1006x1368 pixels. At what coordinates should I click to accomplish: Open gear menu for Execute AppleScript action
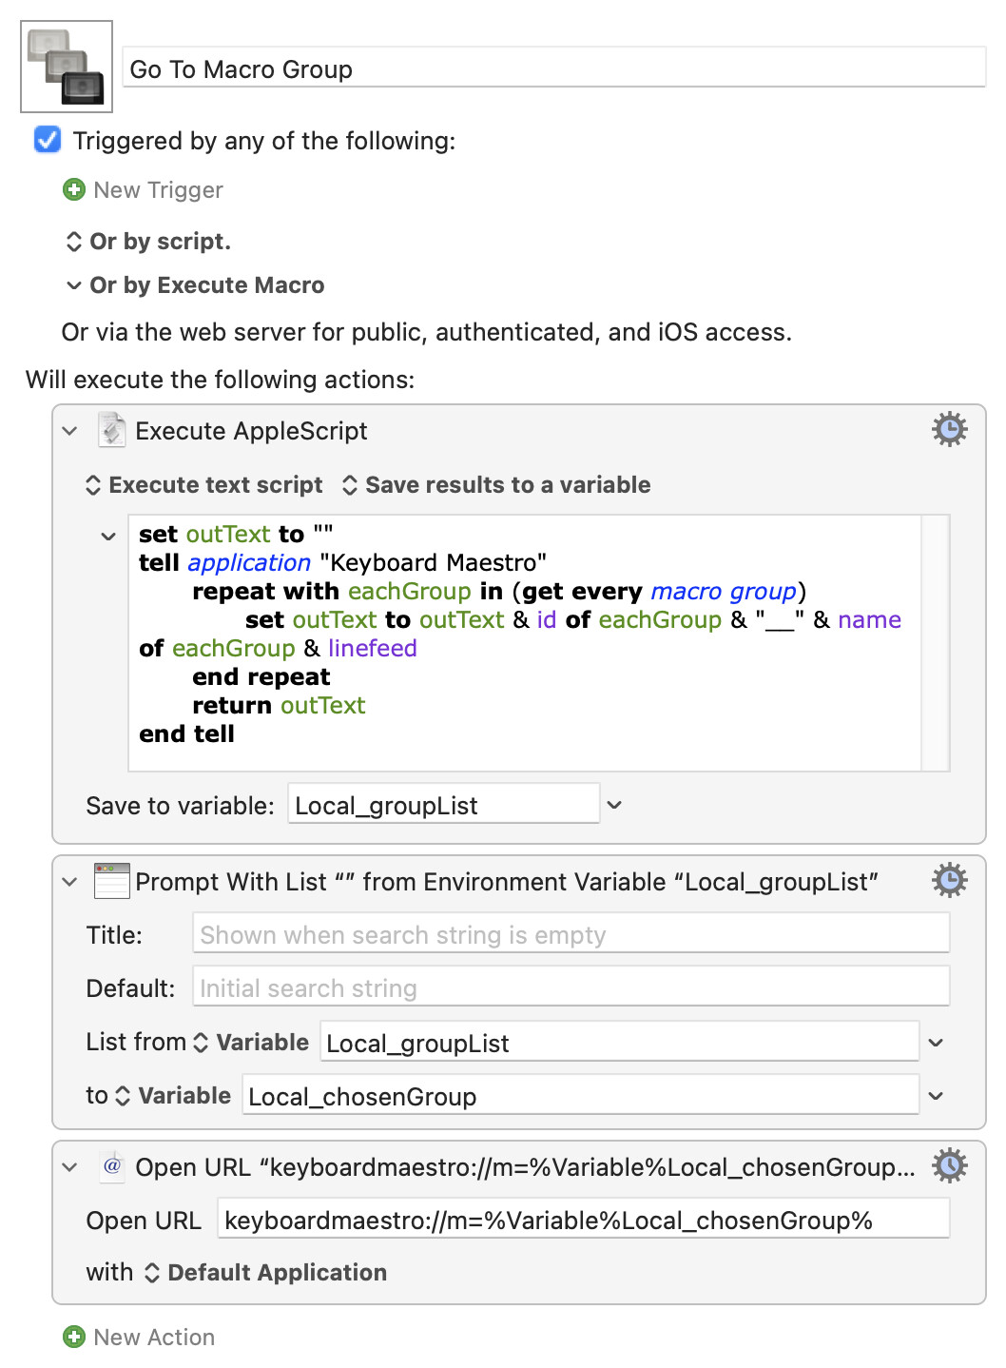point(949,430)
